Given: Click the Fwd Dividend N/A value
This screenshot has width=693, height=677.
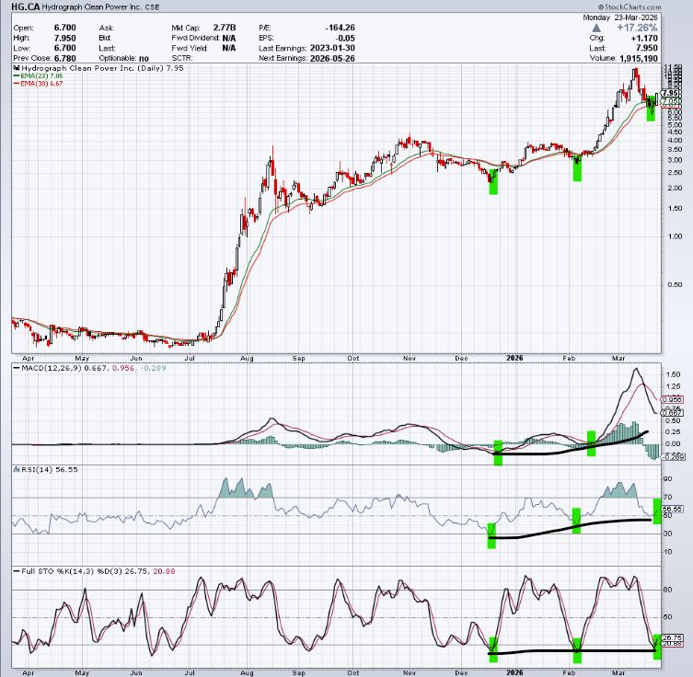Looking at the screenshot, I should pyautogui.click(x=229, y=38).
